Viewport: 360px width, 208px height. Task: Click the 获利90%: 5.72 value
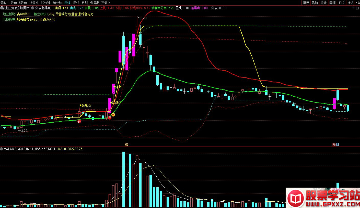pyautogui.click(x=140, y=8)
